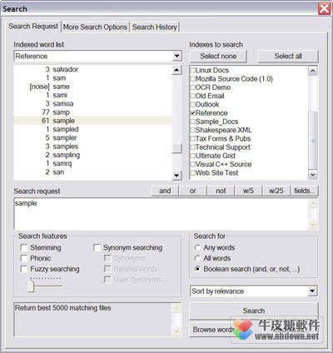Check the Sample_Docs index
Screen dimensions: 333x353
(192, 122)
